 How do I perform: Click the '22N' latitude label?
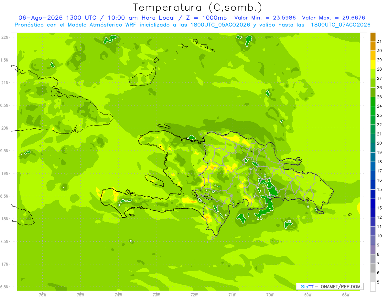tap(5, 37)
